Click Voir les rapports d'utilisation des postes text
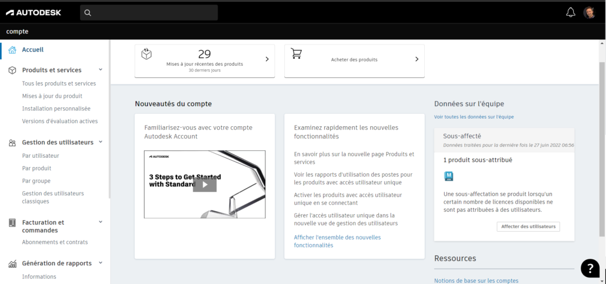The image size is (606, 284). click(353, 178)
